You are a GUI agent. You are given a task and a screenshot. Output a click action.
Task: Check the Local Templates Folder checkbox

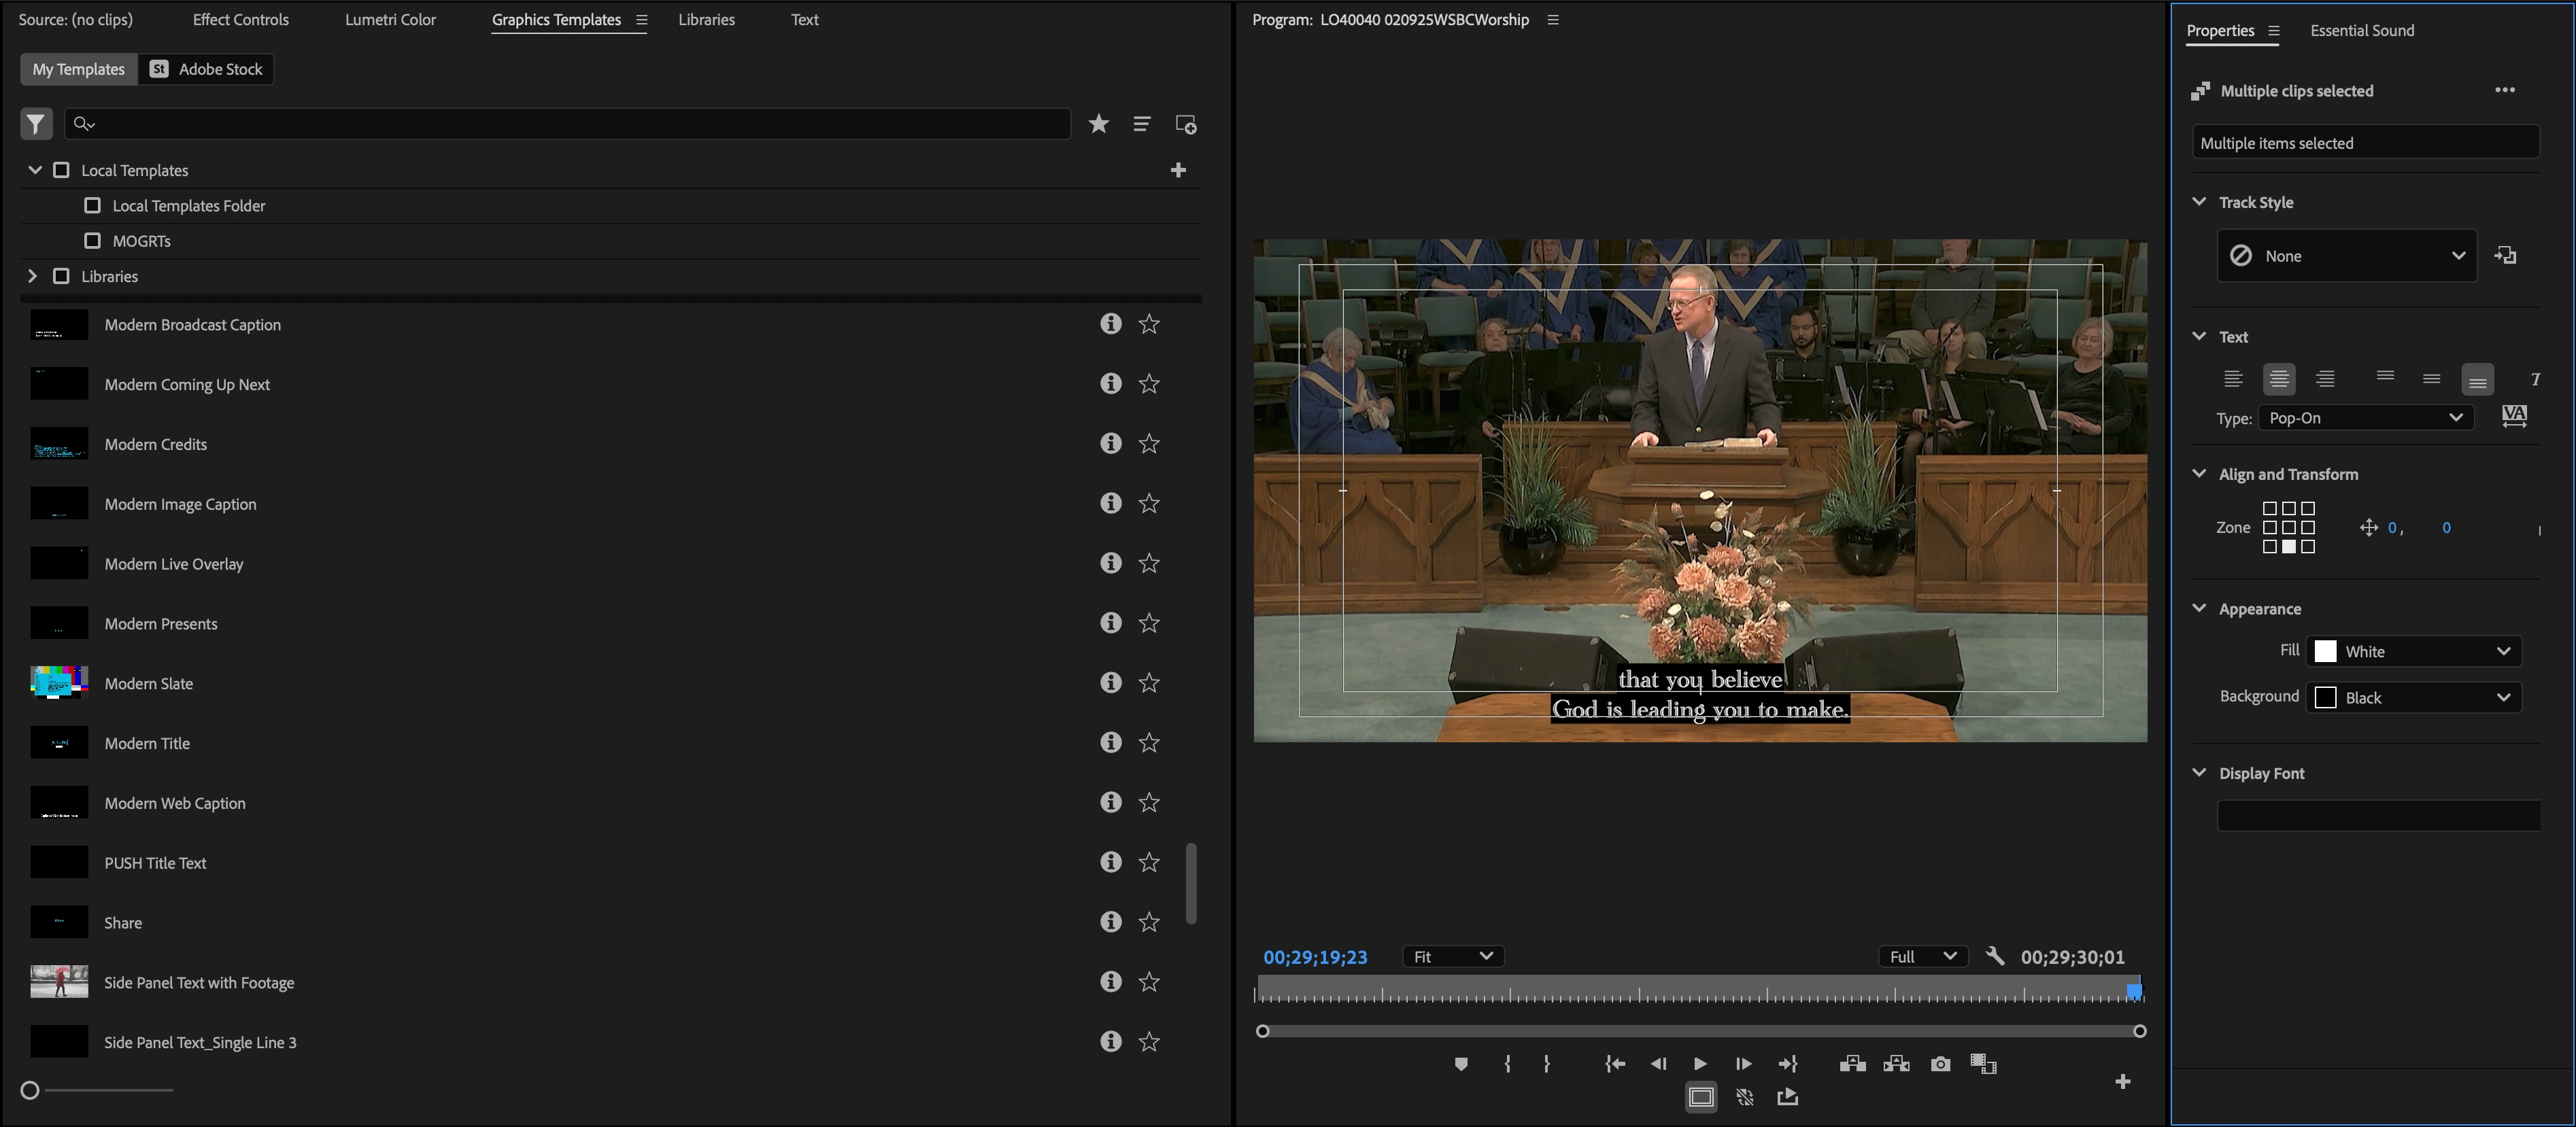pos(93,205)
